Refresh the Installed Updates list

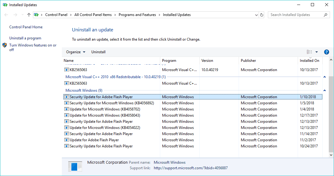(x=262, y=15)
